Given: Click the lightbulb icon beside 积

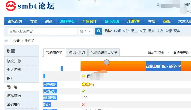Looking at the screenshot, I should (x=84, y=76).
